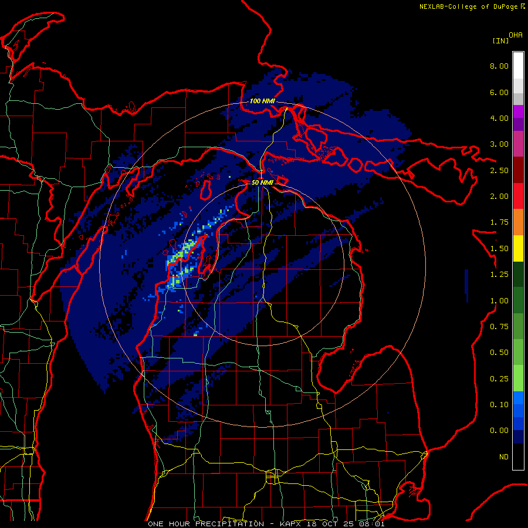
Task: Click the 2.00 legend value
Action: point(499,197)
